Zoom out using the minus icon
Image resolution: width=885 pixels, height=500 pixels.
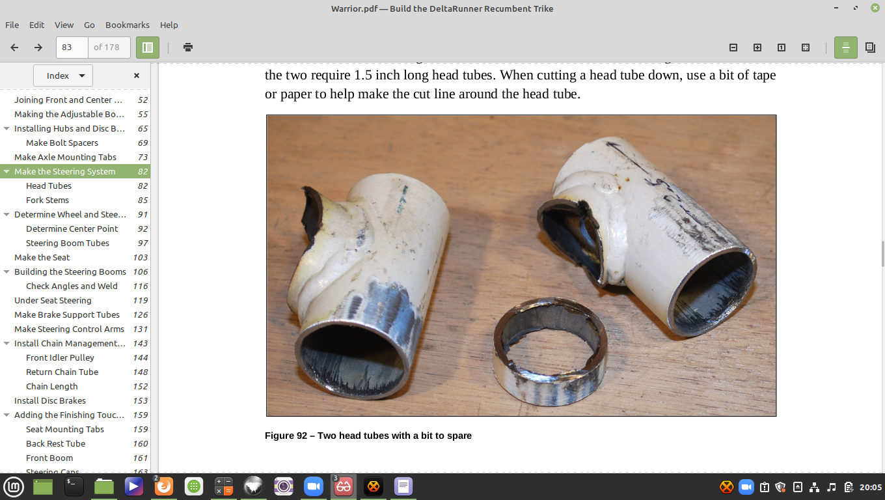point(733,48)
